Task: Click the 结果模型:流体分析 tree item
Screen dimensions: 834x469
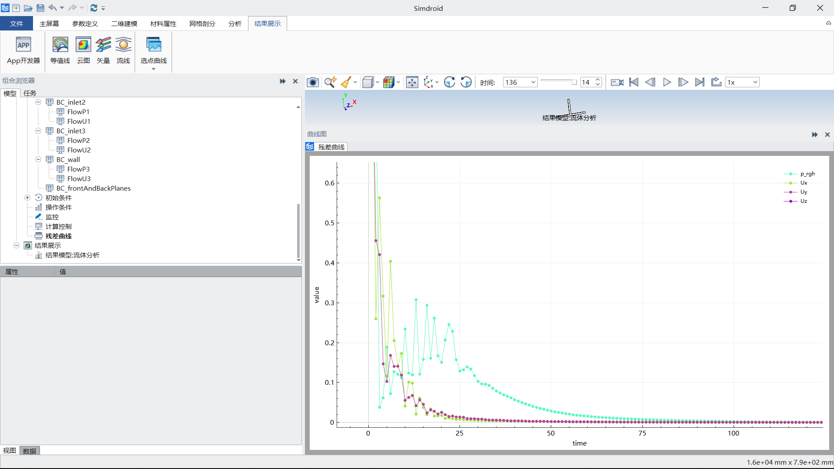Action: click(72, 255)
